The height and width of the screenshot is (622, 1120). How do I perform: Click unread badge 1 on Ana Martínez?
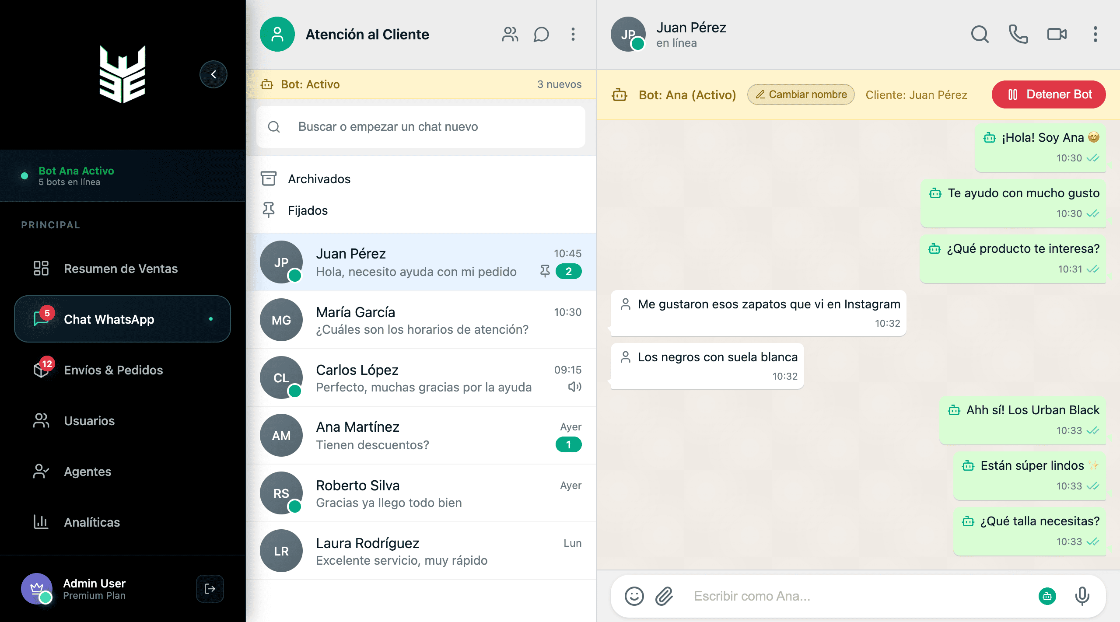coord(568,444)
